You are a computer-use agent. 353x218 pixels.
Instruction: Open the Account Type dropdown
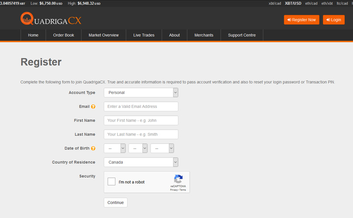(x=141, y=93)
